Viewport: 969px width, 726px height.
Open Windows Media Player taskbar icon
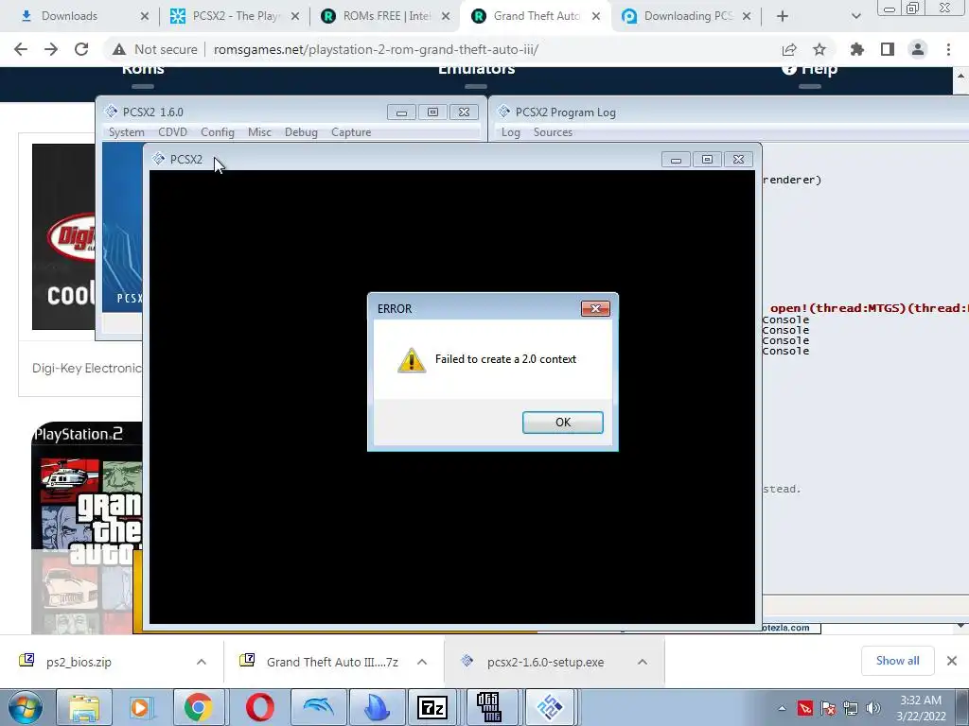pos(142,707)
